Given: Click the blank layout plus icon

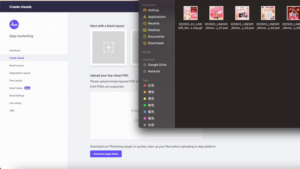Looking at the screenshot, I should (x=108, y=47).
